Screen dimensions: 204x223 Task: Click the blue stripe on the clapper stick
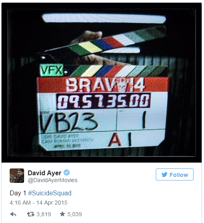click(102, 43)
